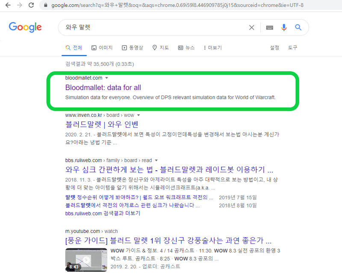The width and height of the screenshot is (342, 276).
Task: Click the 2019년 7월 15일 date text
Action: pyautogui.click(x=238, y=198)
